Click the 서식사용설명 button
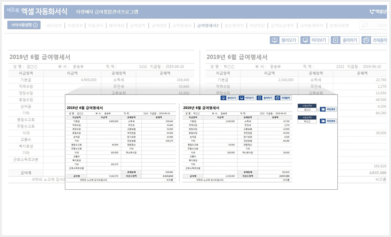 [x=24, y=25]
